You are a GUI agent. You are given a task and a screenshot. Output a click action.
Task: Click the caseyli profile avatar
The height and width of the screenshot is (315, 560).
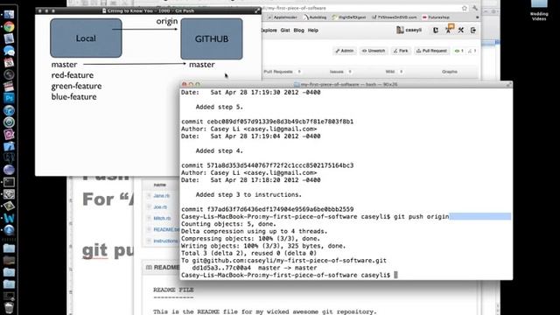[x=400, y=31]
